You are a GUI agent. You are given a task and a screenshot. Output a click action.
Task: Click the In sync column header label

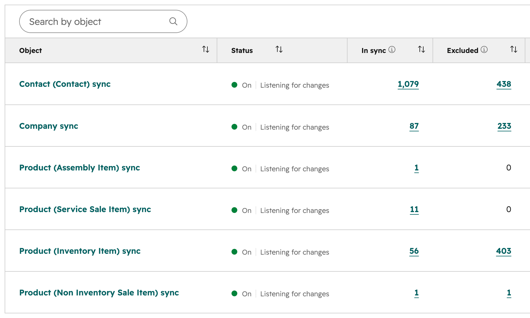pyautogui.click(x=374, y=51)
